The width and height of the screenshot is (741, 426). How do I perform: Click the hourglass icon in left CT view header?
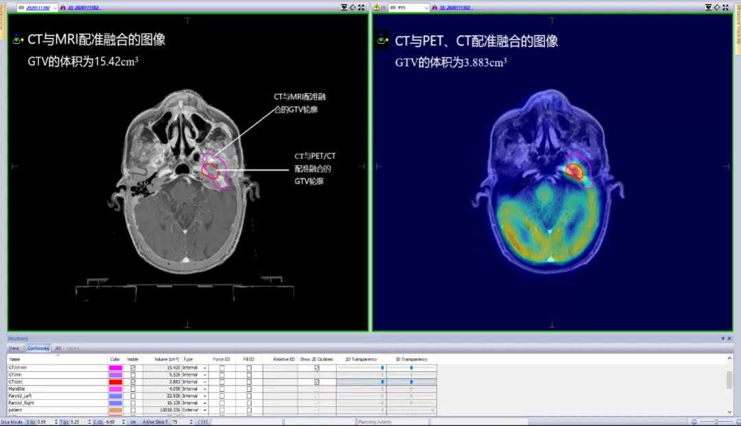click(x=343, y=8)
